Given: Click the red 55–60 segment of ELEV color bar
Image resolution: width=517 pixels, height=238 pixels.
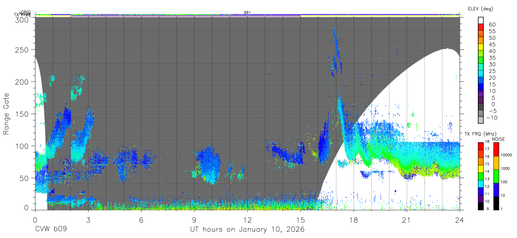Looking at the screenshot, I should pos(481,28).
